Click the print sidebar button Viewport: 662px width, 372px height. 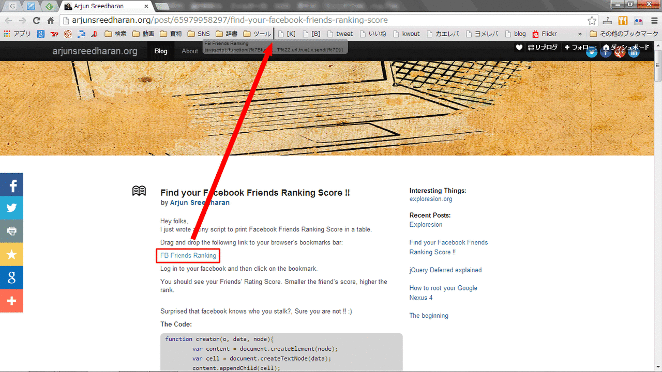pos(11,231)
